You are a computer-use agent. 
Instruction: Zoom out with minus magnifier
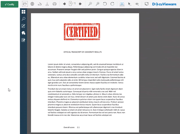click(90, 4)
